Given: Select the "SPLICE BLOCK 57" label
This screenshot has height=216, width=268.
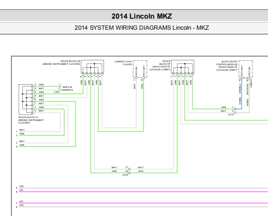Looking at the screenshot, I should pyautogui.click(x=165, y=63).
